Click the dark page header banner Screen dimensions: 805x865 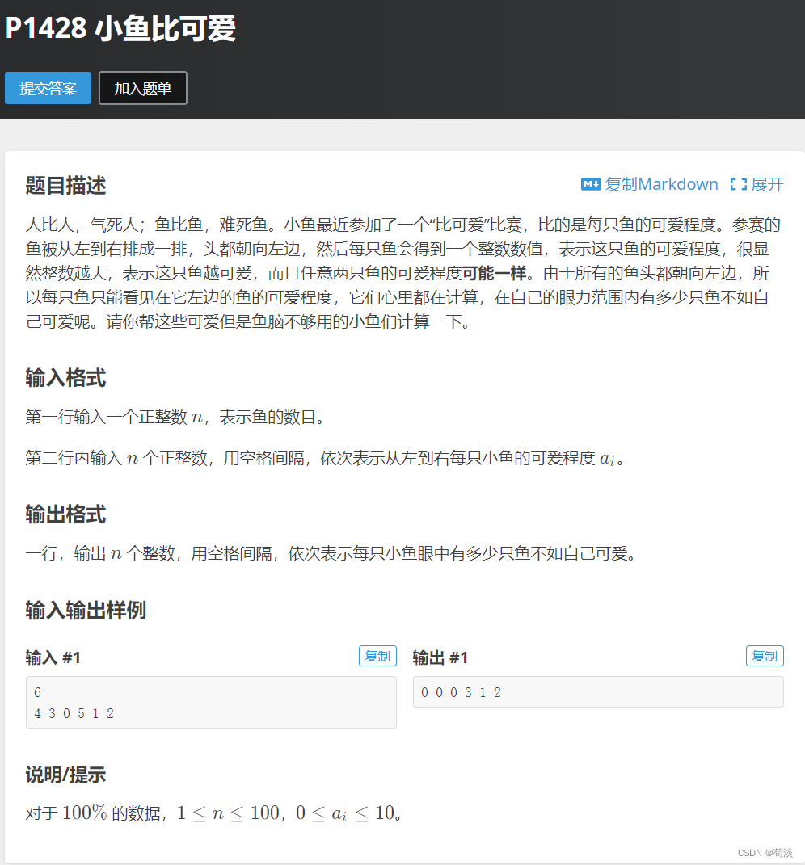(x=485, y=57)
